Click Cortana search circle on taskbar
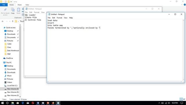This screenshot has width=186, height=105. 7,103
